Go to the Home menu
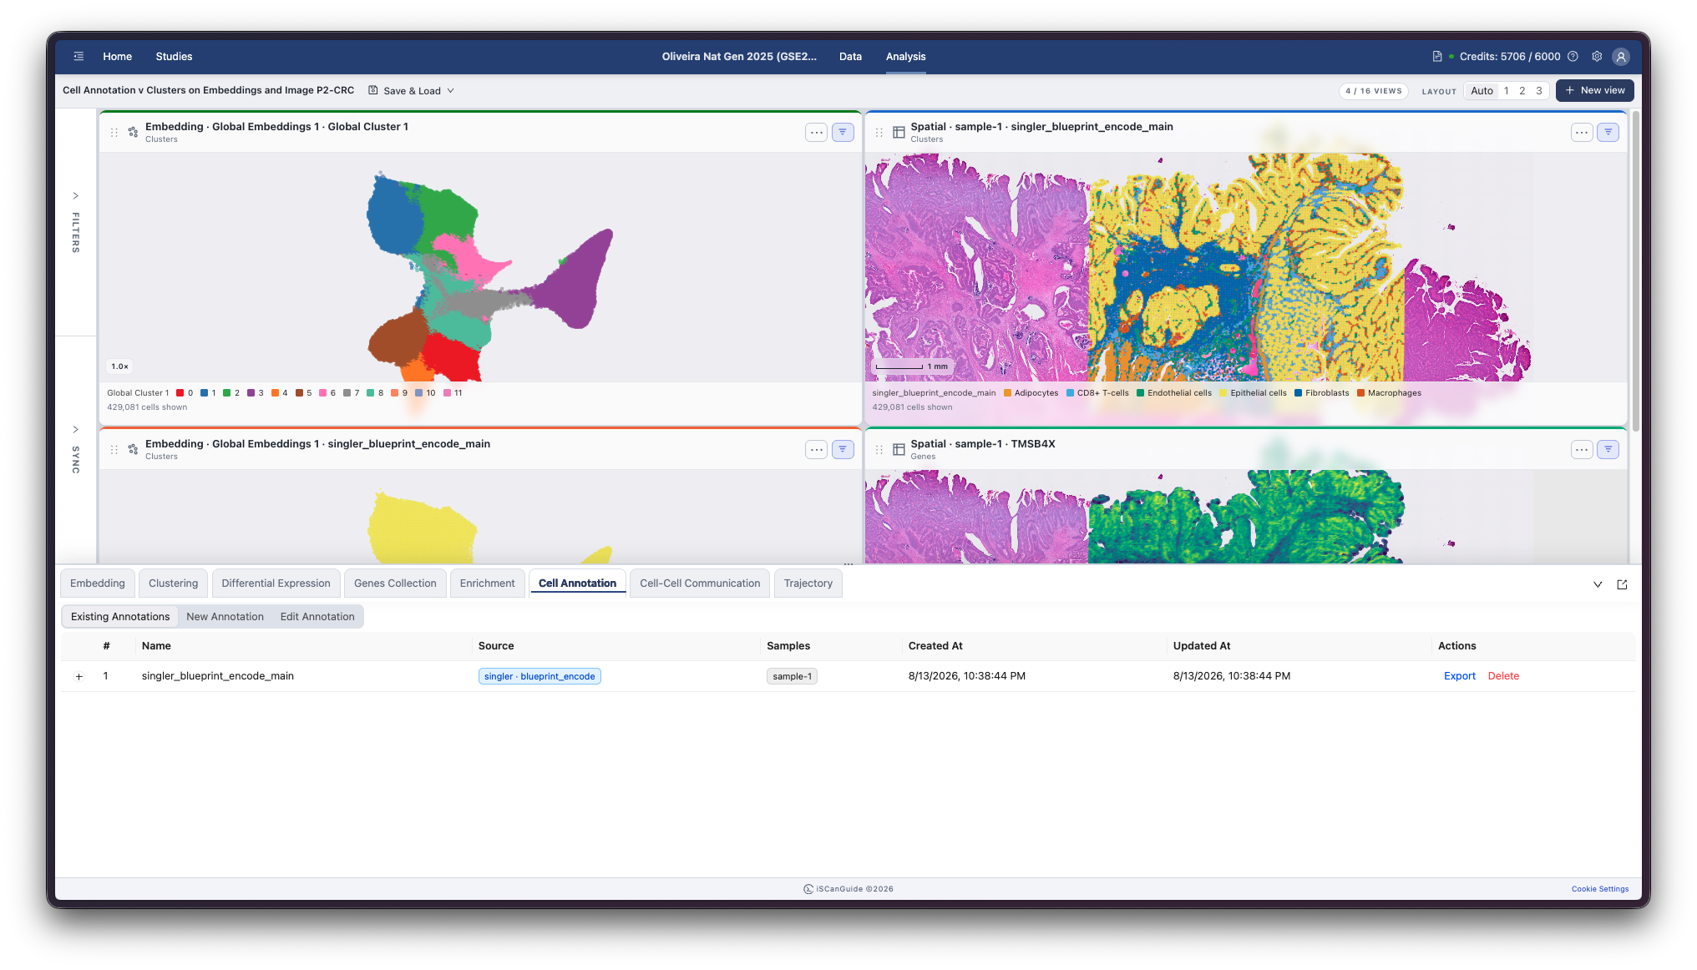 pyautogui.click(x=117, y=57)
